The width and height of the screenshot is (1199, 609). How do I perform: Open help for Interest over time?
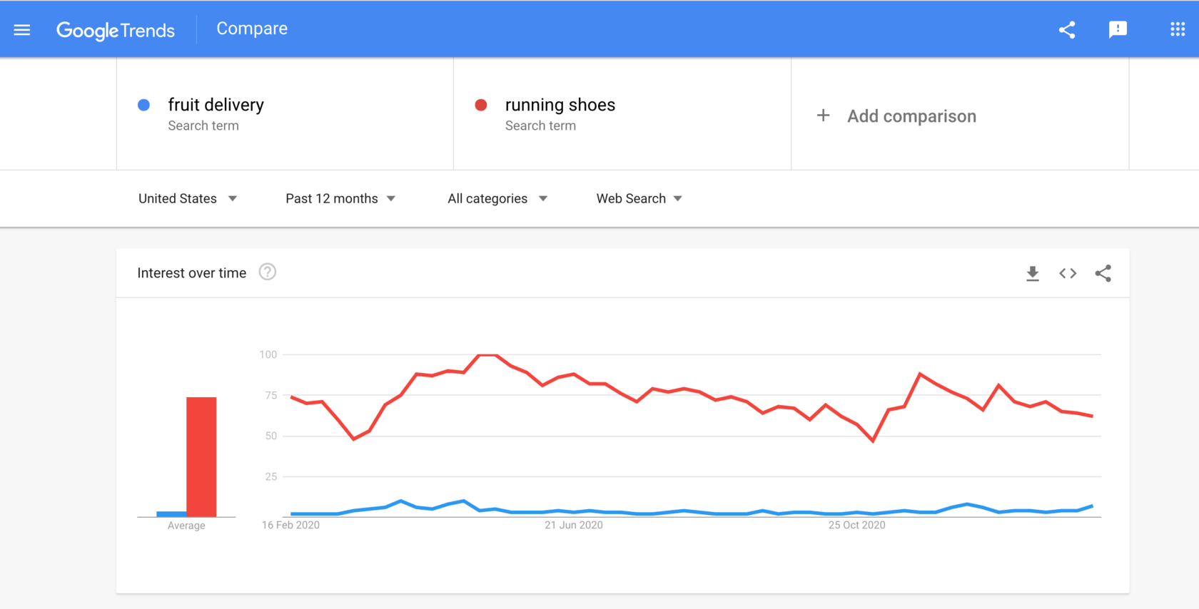(268, 272)
